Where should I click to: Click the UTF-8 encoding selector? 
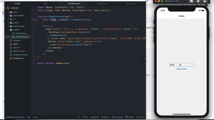tap(85, 117)
